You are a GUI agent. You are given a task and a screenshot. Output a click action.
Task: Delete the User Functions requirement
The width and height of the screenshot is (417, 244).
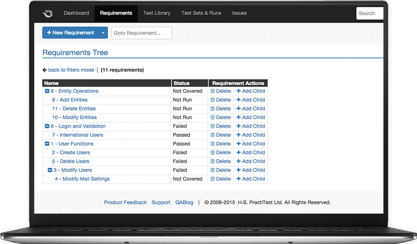[221, 144]
